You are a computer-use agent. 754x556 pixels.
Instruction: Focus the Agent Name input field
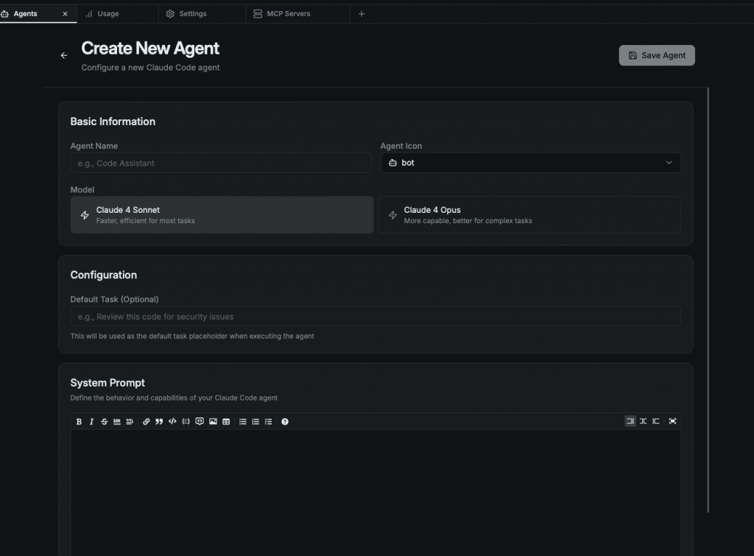(221, 163)
